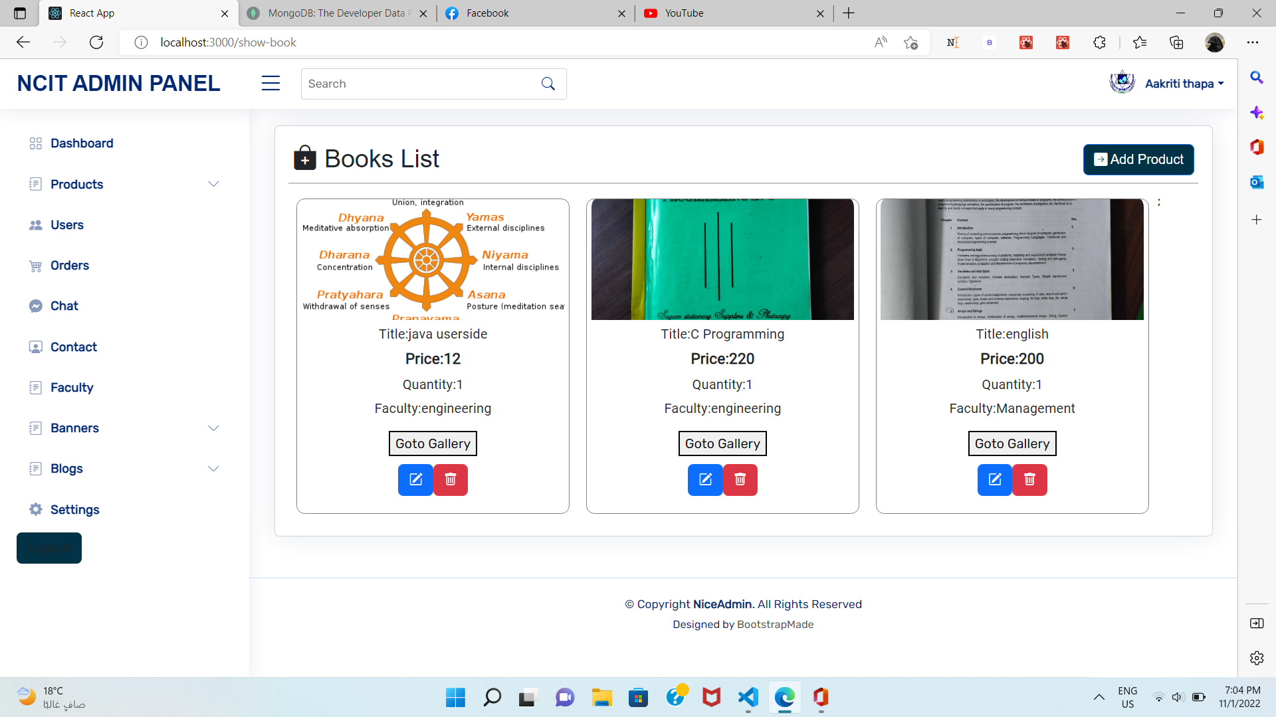Click the edit icon for java userside book

tap(415, 479)
